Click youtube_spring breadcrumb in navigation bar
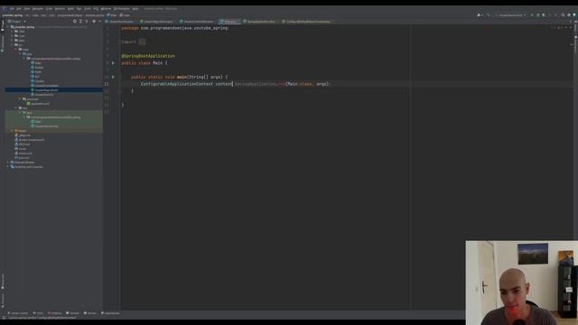This screenshot has width=578, height=325. (13, 15)
